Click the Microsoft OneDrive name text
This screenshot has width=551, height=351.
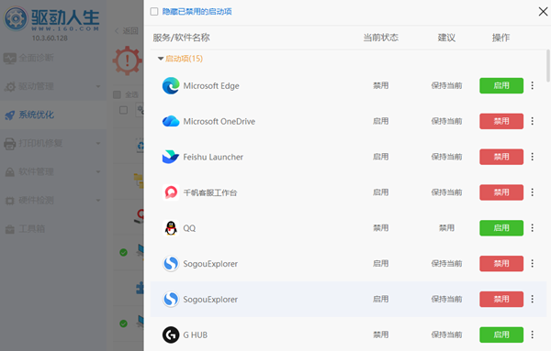[x=219, y=121]
